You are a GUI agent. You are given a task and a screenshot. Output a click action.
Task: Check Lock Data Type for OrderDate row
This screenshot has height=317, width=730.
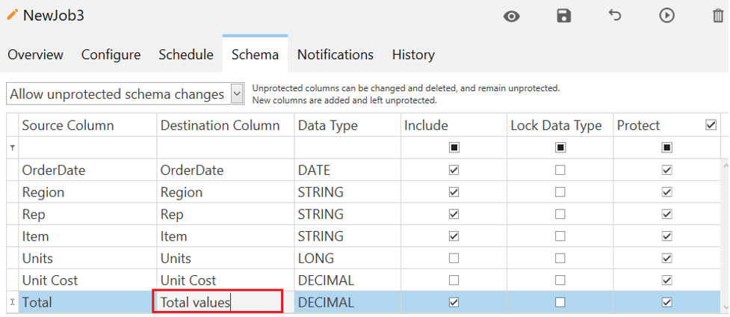click(560, 170)
